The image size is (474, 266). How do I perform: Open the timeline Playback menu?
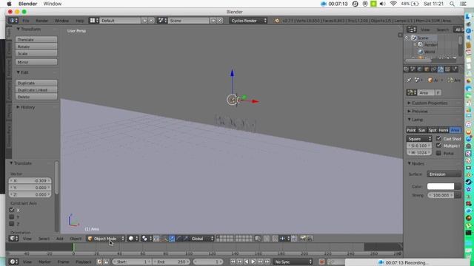84,262
